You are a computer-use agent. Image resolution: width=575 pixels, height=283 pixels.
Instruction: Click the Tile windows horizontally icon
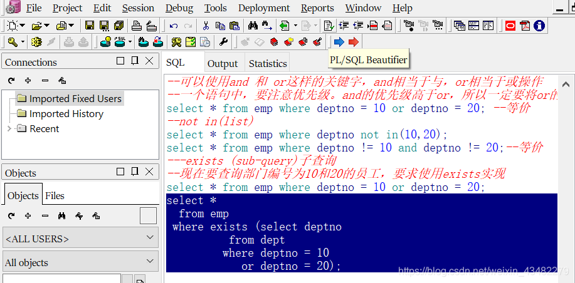tap(474, 26)
